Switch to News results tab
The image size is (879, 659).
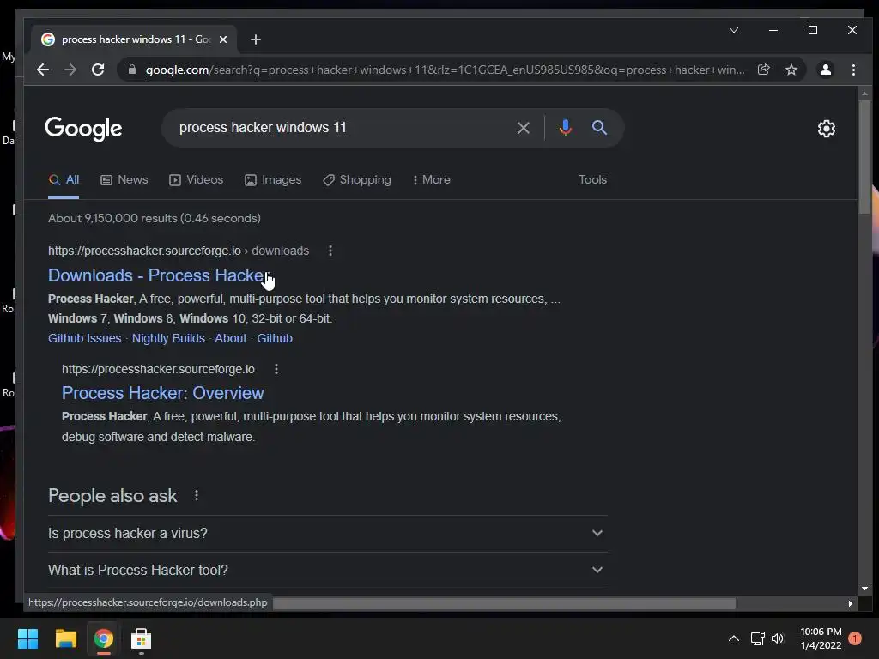[x=124, y=180]
